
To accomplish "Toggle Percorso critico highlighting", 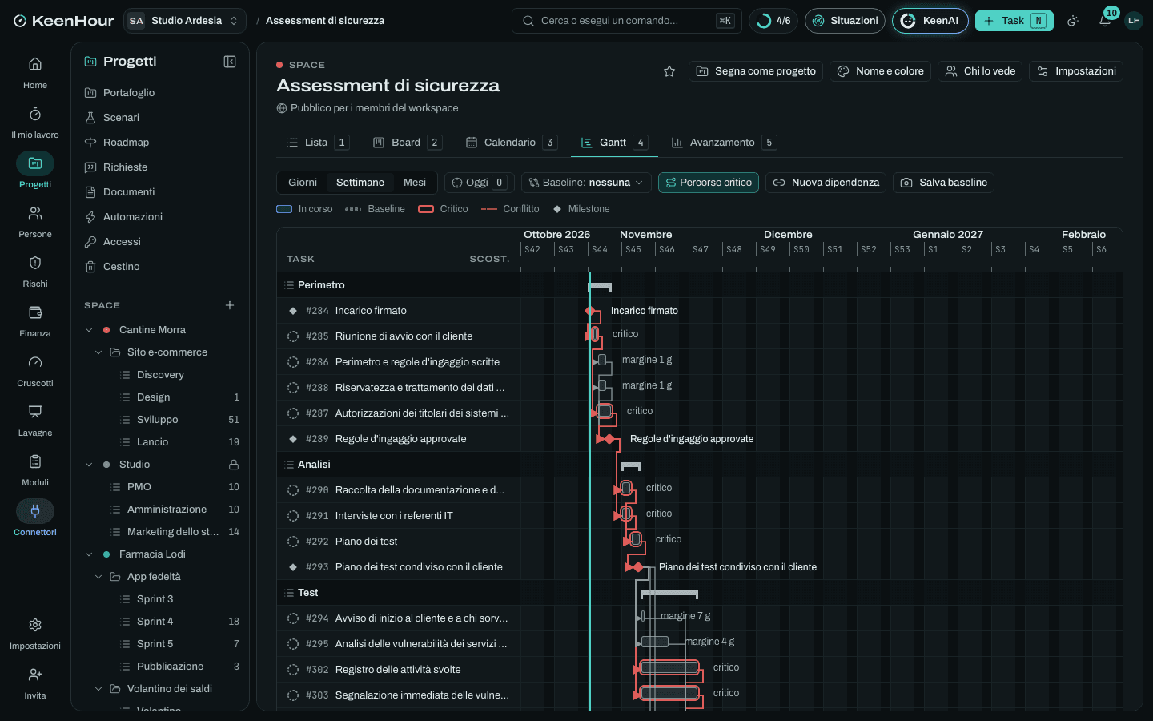I will pyautogui.click(x=709, y=183).
